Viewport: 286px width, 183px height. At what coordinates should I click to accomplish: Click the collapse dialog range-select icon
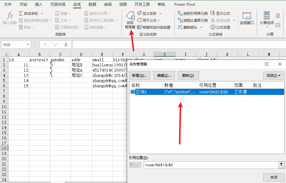(x=281, y=165)
